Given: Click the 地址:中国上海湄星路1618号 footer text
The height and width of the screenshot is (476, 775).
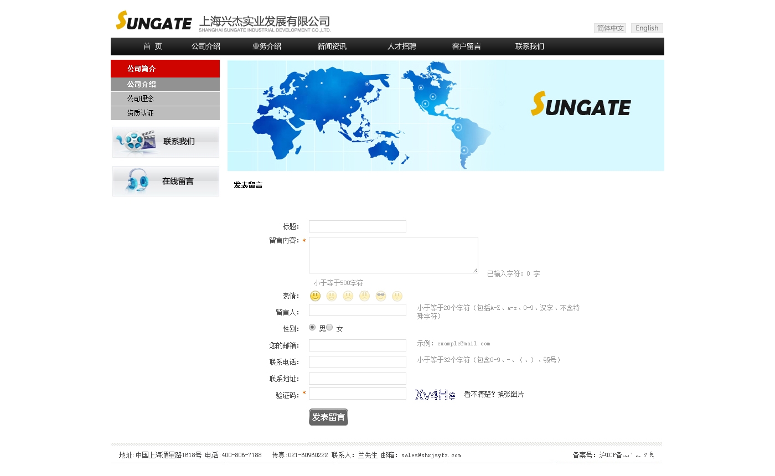Looking at the screenshot, I should (x=161, y=456).
